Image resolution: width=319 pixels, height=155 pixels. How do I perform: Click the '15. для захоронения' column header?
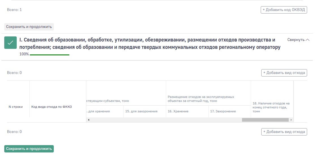coord(141,111)
